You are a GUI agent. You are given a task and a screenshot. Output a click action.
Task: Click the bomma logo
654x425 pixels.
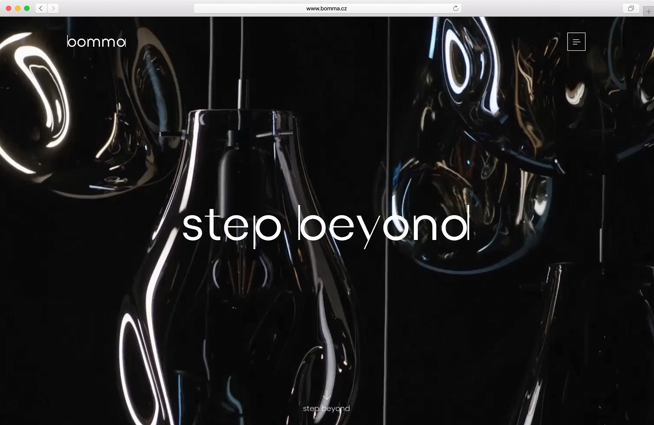pyautogui.click(x=96, y=41)
